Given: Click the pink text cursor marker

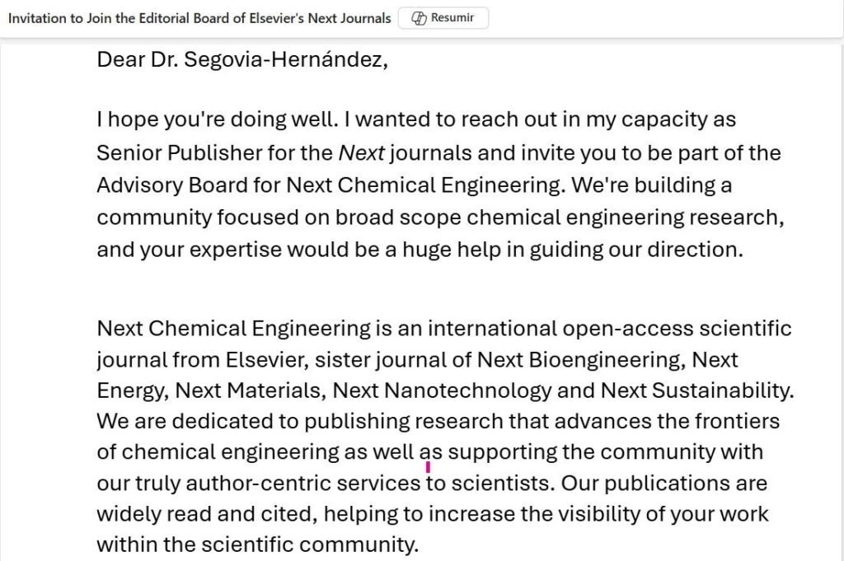Looking at the screenshot, I should 428,467.
